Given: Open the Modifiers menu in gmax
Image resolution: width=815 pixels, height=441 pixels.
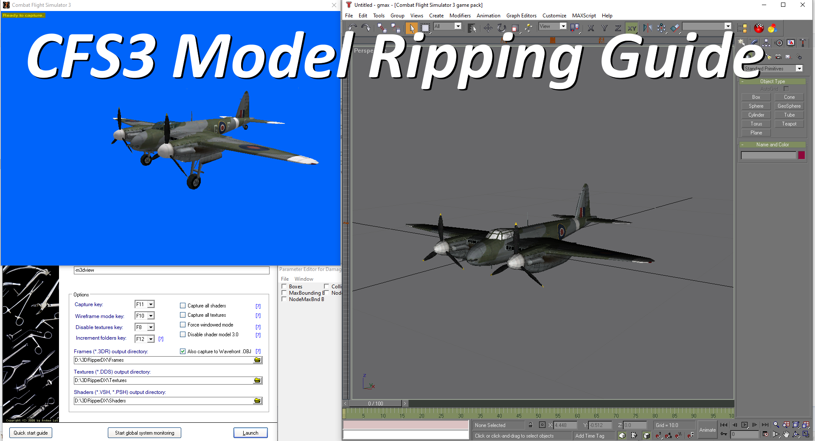Looking at the screenshot, I should (x=460, y=16).
